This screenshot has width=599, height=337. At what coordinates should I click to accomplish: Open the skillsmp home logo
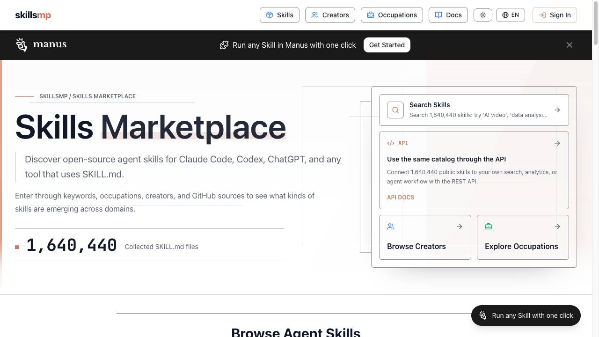[33, 15]
